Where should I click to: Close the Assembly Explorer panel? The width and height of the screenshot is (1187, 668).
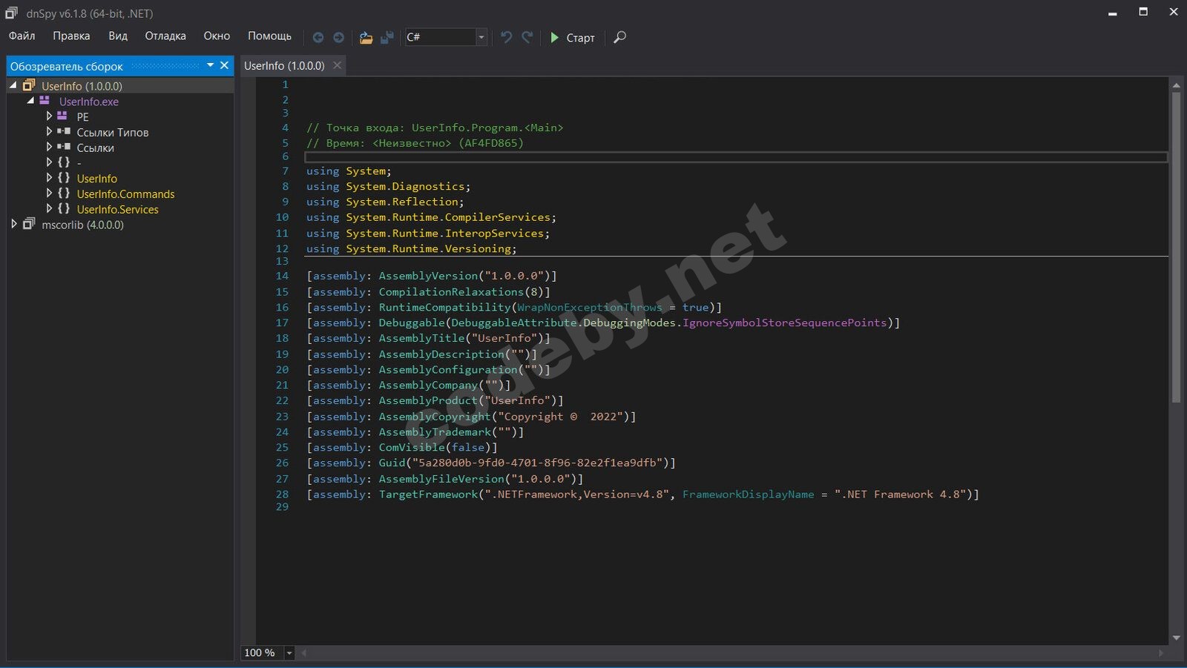224,65
